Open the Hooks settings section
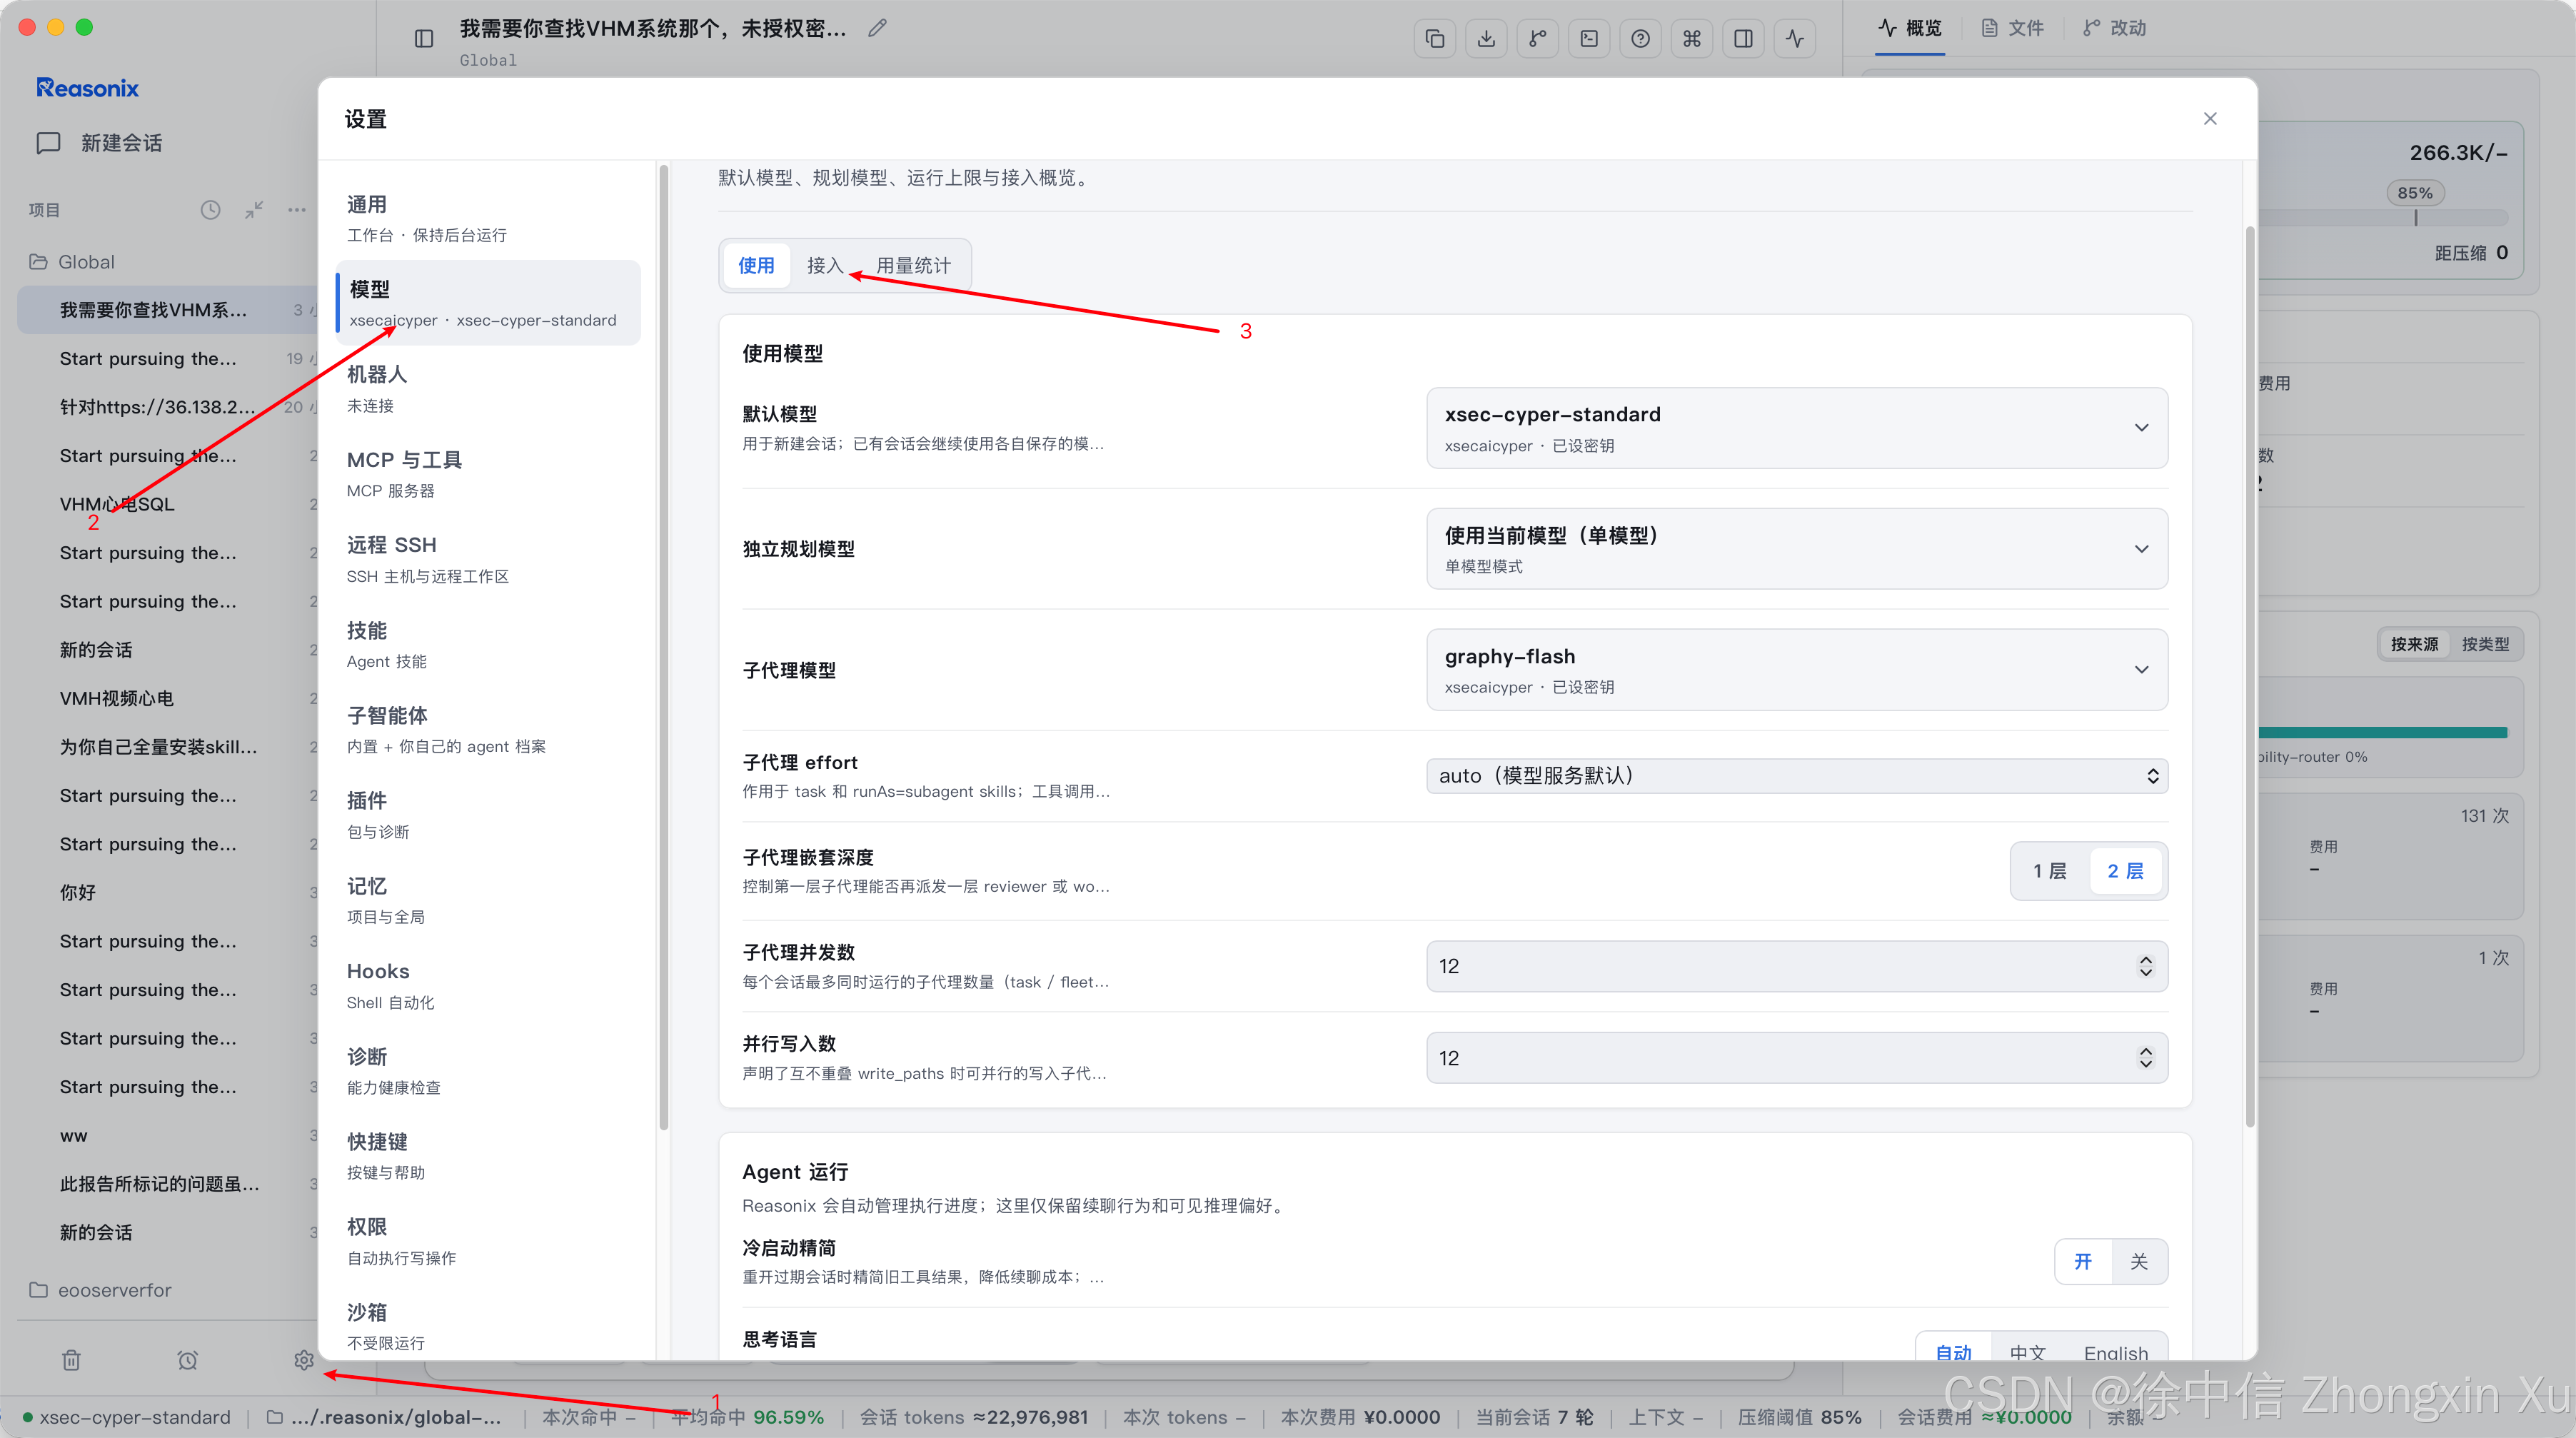Image resolution: width=2576 pixels, height=1438 pixels. coord(488,986)
